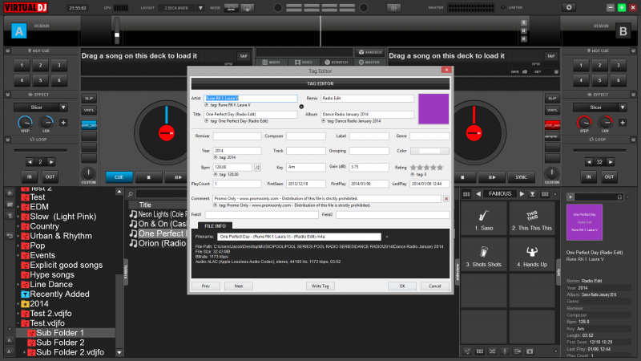Toggle the Title tag radio button
Screen dimensions: 641x361
click(207, 121)
